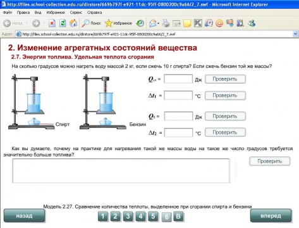Go to page 2 button

[x=115, y=217]
